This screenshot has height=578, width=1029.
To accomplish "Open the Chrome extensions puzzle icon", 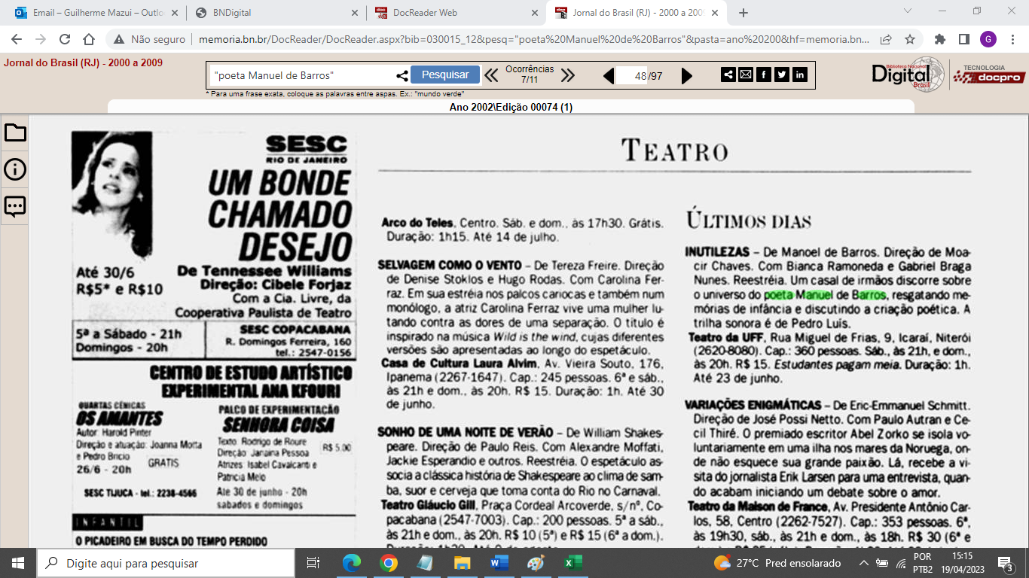I will pyautogui.click(x=940, y=39).
